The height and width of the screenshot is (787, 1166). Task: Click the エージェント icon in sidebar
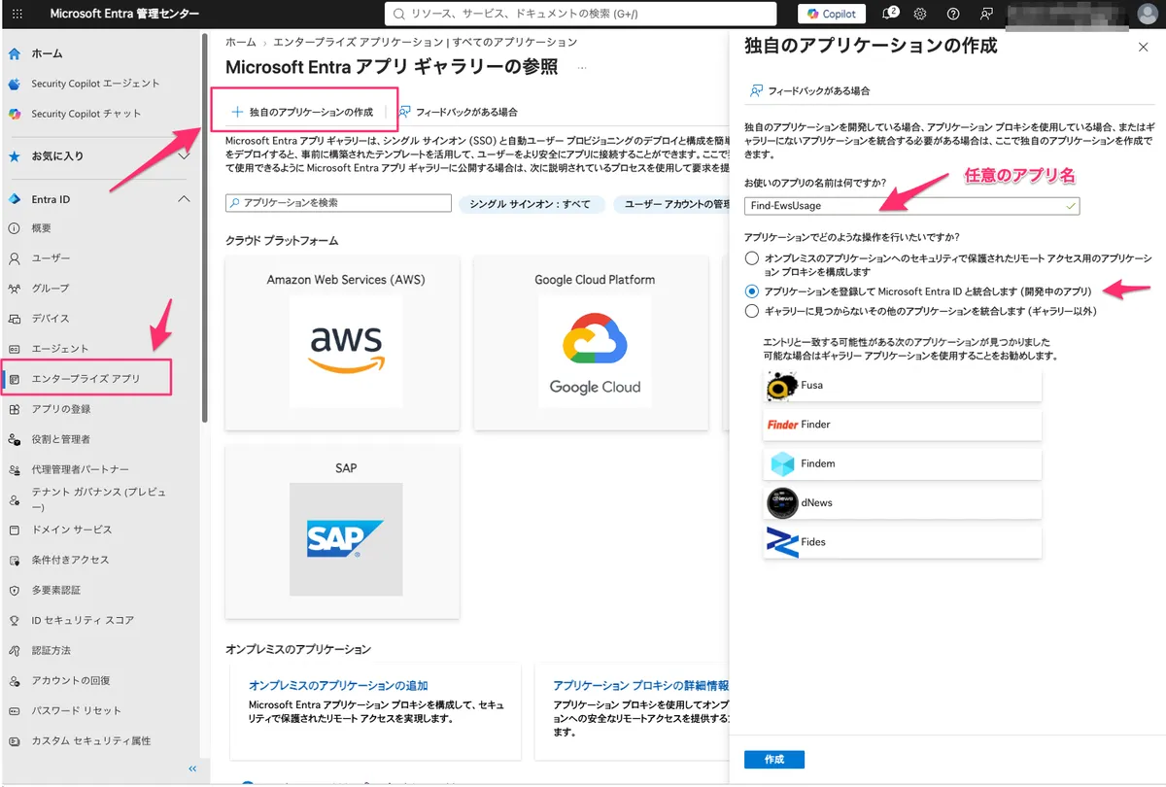[14, 349]
